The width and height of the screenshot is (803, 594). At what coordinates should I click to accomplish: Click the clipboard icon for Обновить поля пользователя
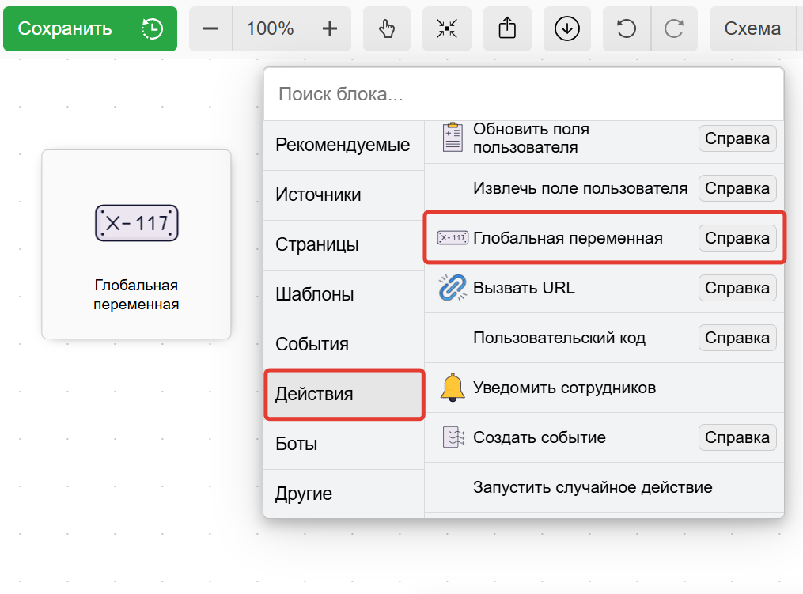[x=451, y=138]
